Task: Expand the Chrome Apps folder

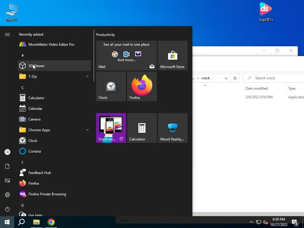Action: click(x=54, y=130)
